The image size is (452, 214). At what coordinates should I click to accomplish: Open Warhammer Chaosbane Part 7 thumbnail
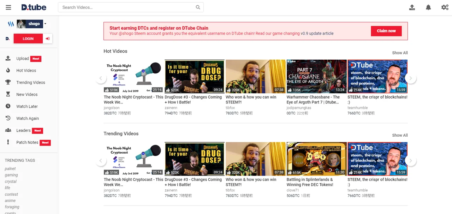tap(317, 76)
